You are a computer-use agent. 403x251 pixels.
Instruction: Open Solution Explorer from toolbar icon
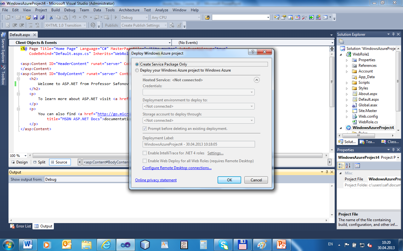click(x=277, y=17)
